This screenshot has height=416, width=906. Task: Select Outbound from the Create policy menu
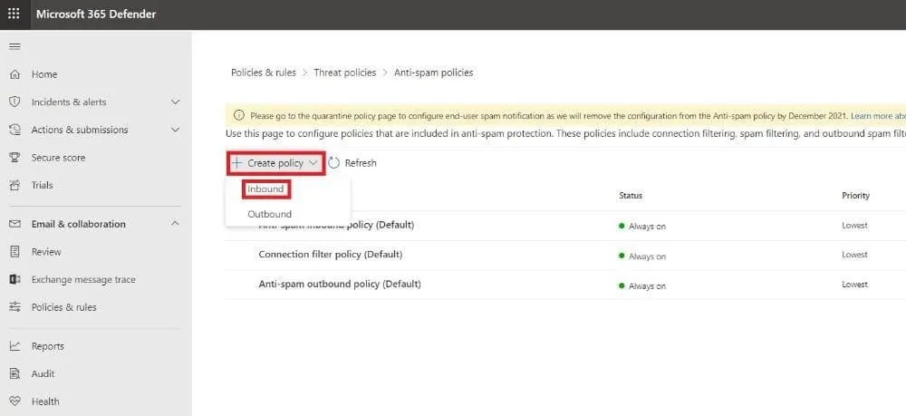tap(269, 214)
